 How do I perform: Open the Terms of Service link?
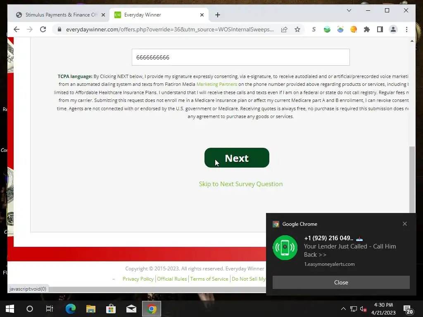pyautogui.click(x=209, y=279)
